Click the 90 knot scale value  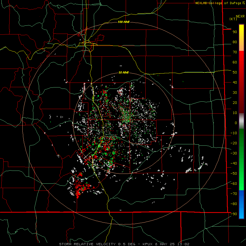click(235, 32)
